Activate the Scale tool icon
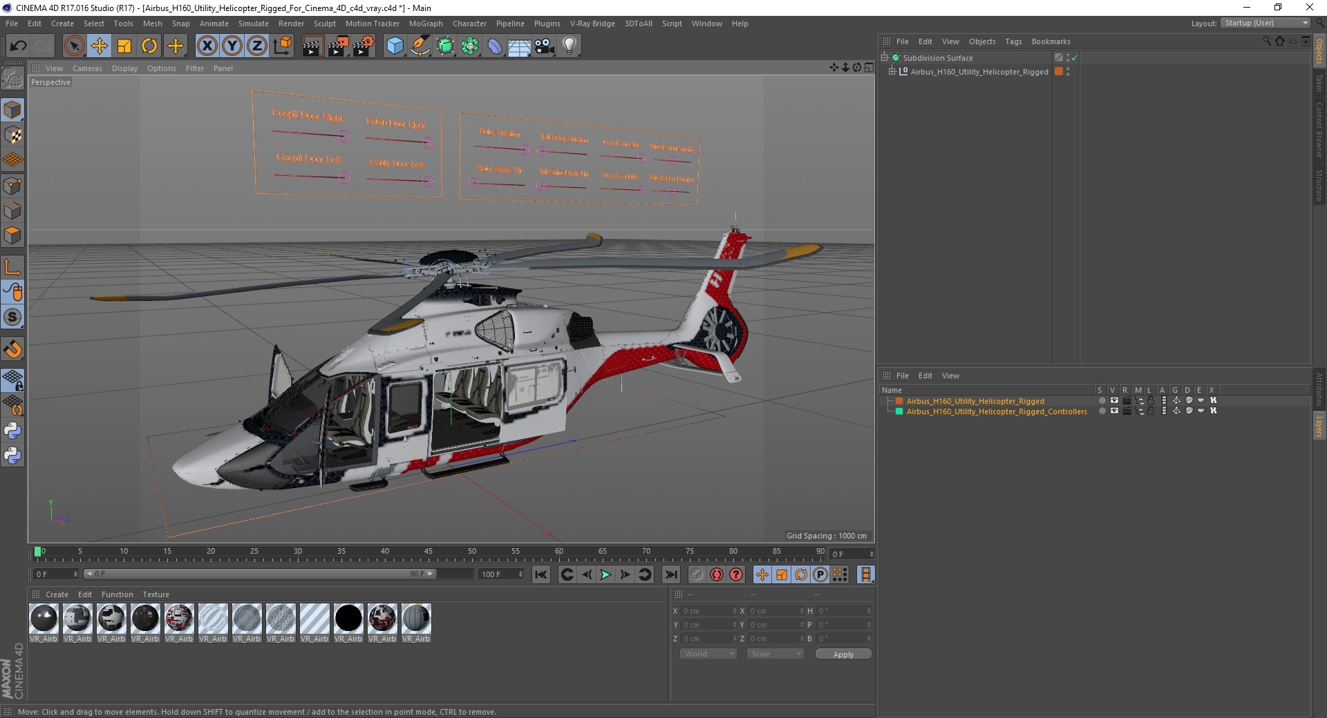 click(x=124, y=46)
